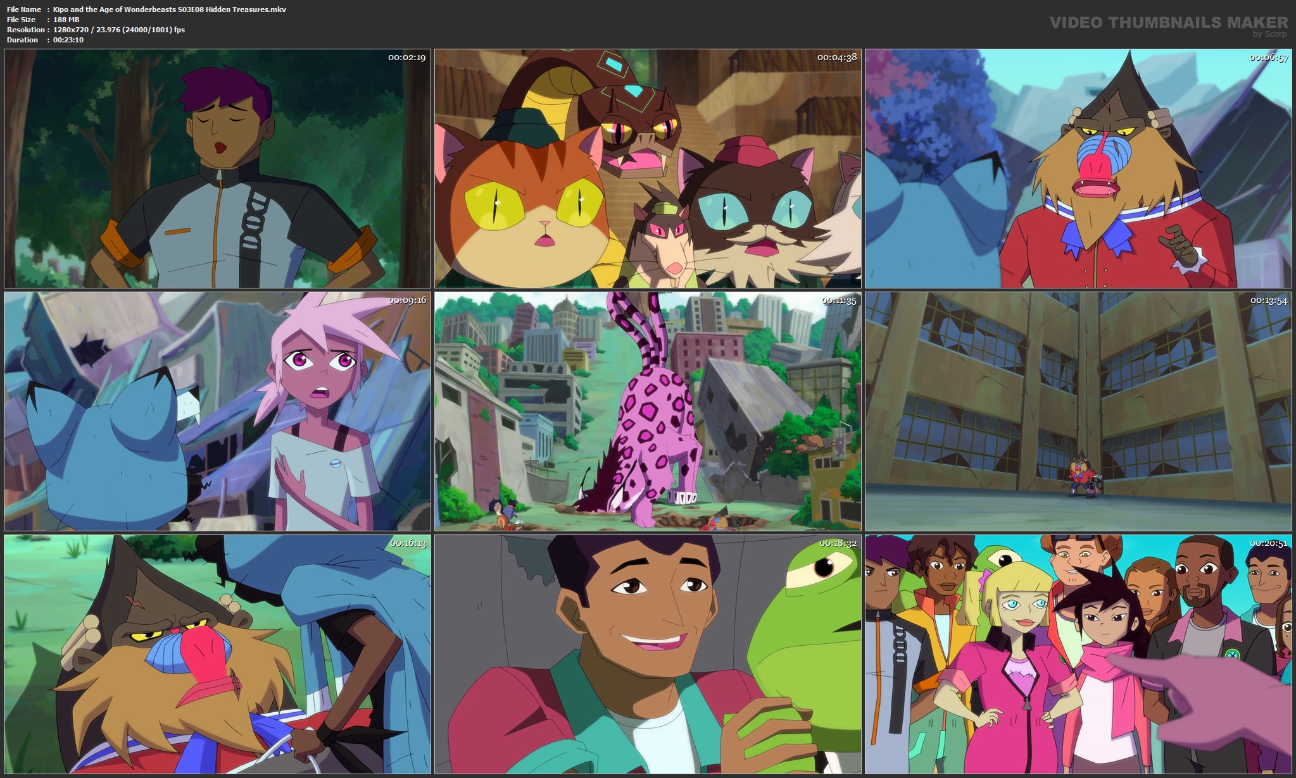This screenshot has width=1296, height=778.
Task: Click the 00:23:10 duration value
Action: tap(68, 40)
